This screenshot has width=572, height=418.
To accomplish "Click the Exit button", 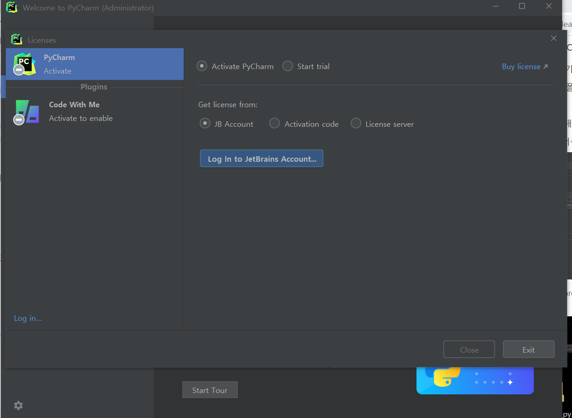I will tap(528, 349).
